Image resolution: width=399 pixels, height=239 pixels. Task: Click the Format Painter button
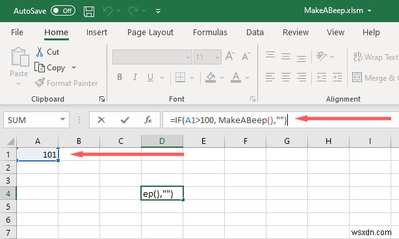click(x=66, y=83)
